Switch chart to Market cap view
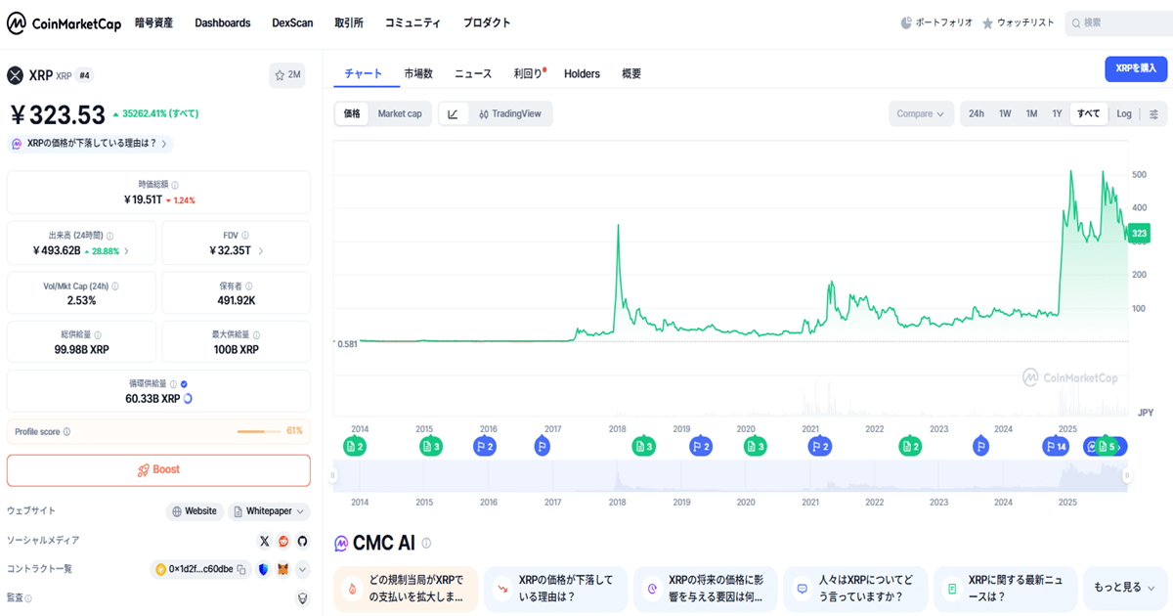Viewport: 1173px width, 616px height. coord(400,114)
